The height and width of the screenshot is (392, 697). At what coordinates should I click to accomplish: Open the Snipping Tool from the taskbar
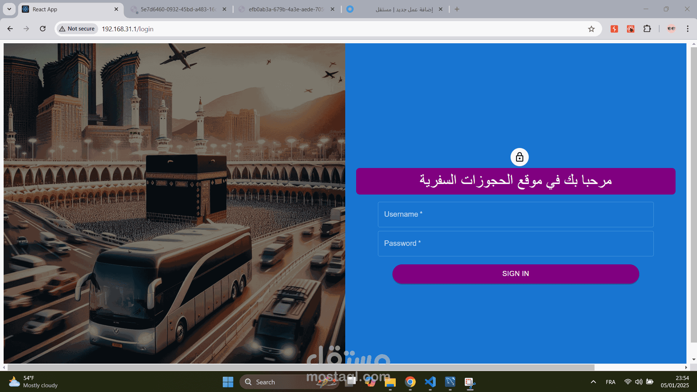(x=469, y=382)
